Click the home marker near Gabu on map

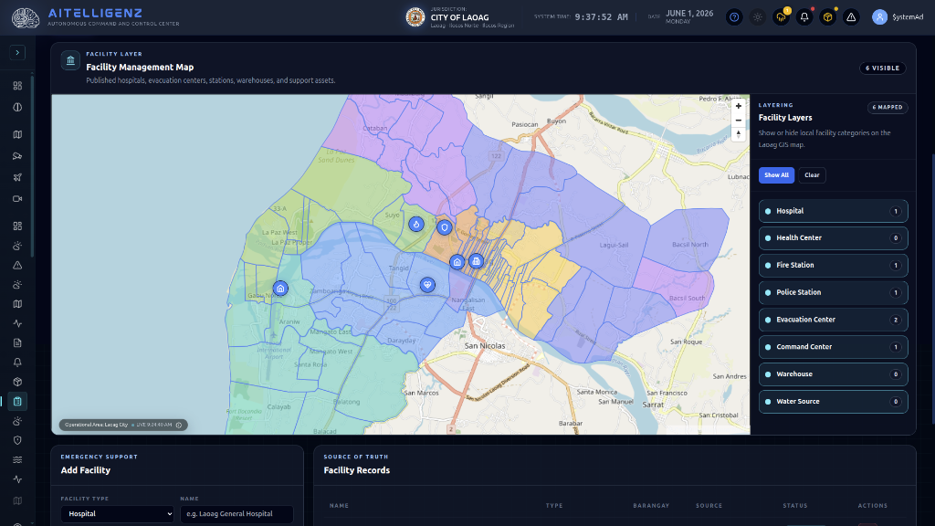280,289
